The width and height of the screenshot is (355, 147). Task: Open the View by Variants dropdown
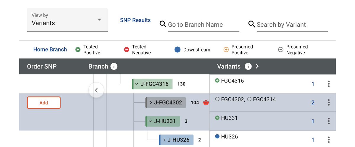point(67,20)
